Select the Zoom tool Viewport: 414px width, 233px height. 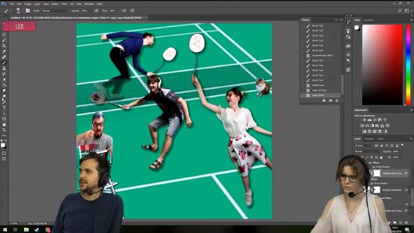coord(4,129)
